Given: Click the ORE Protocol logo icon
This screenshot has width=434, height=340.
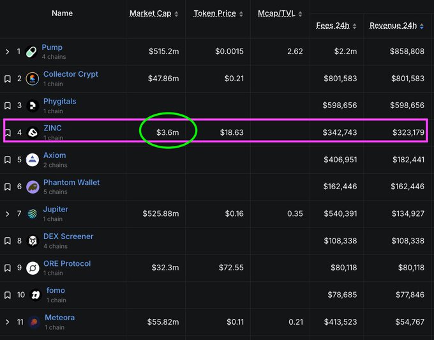Looking at the screenshot, I should pyautogui.click(x=33, y=268).
